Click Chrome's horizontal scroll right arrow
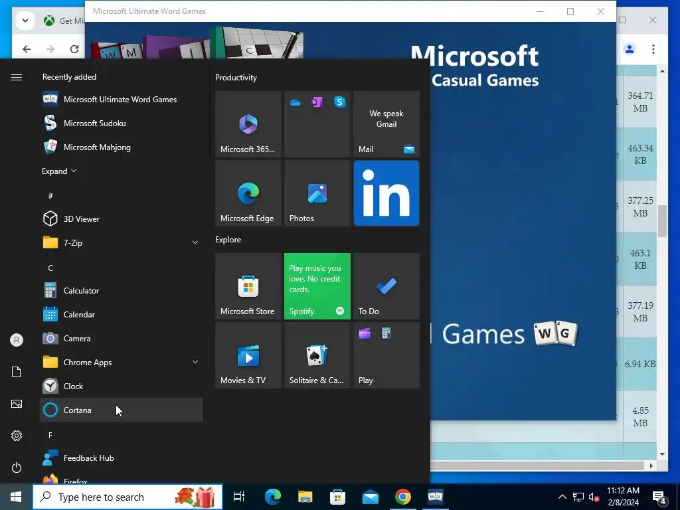The width and height of the screenshot is (680, 510). pyautogui.click(x=651, y=466)
